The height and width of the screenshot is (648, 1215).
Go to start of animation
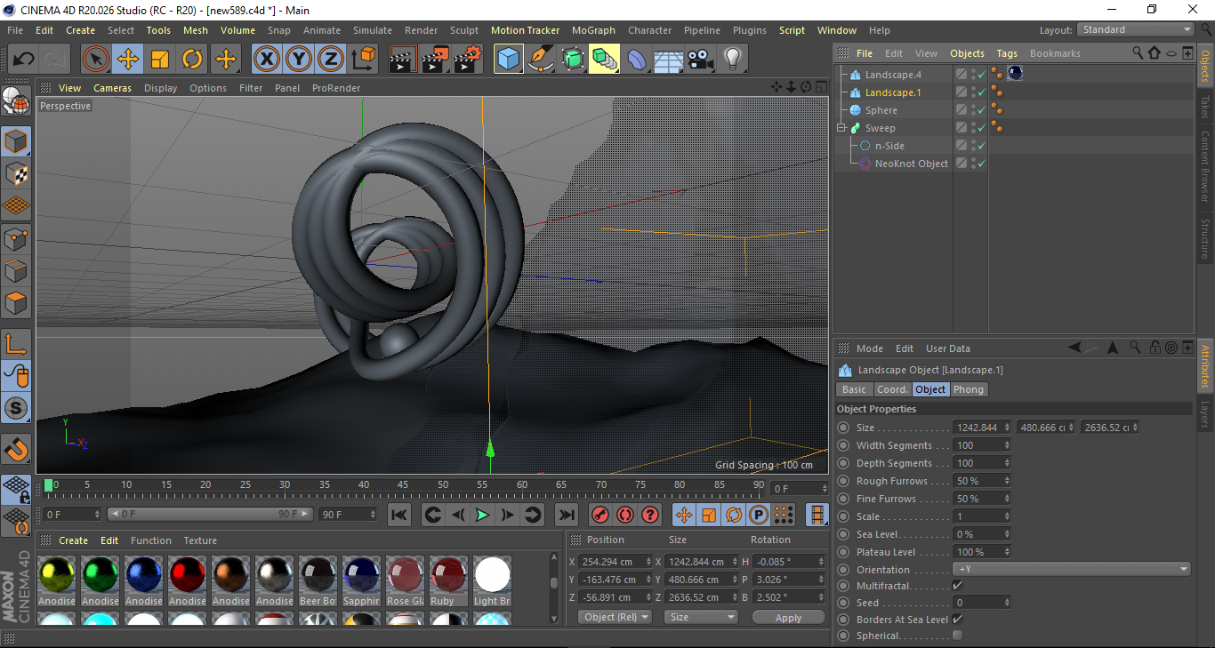[399, 515]
